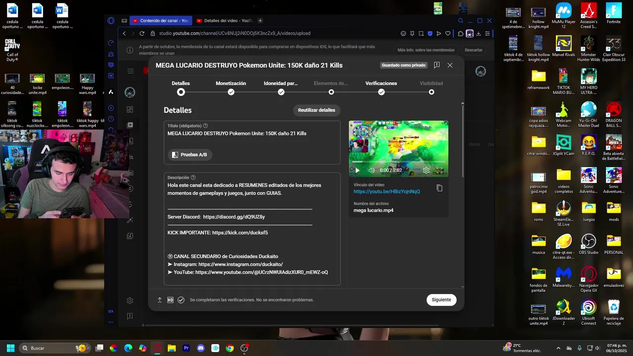Open the youtu.be video link
This screenshot has width=633, height=356.
(387, 191)
